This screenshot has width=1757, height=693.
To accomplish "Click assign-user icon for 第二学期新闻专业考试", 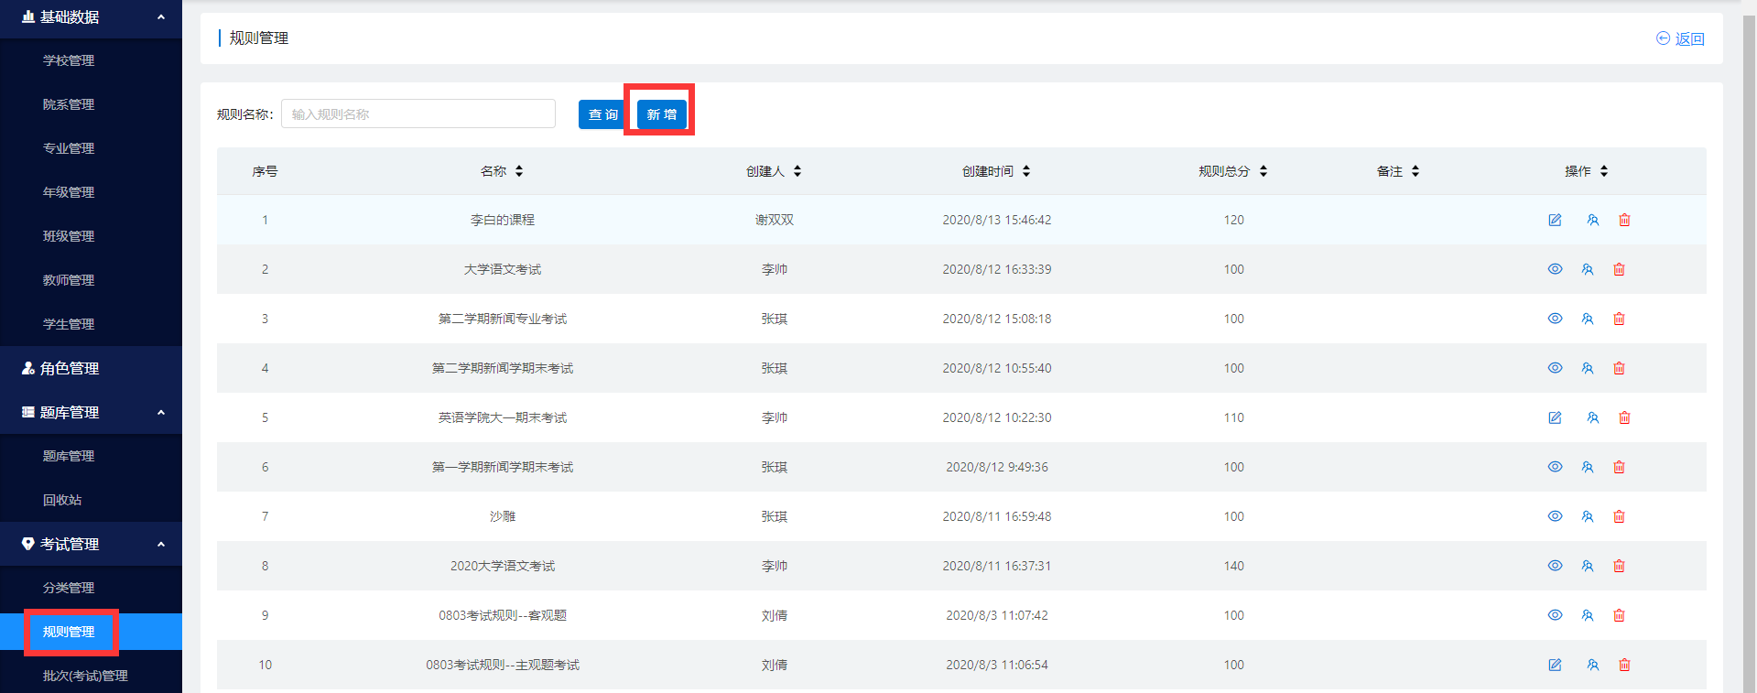I will click(x=1588, y=319).
